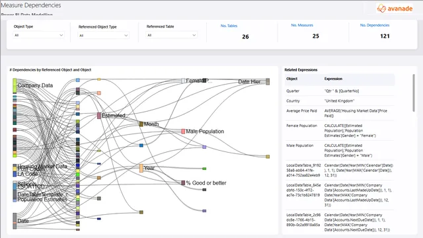Select the LocalDateTable_9192 row
Viewport: 423px width, 238px height.
340,171
